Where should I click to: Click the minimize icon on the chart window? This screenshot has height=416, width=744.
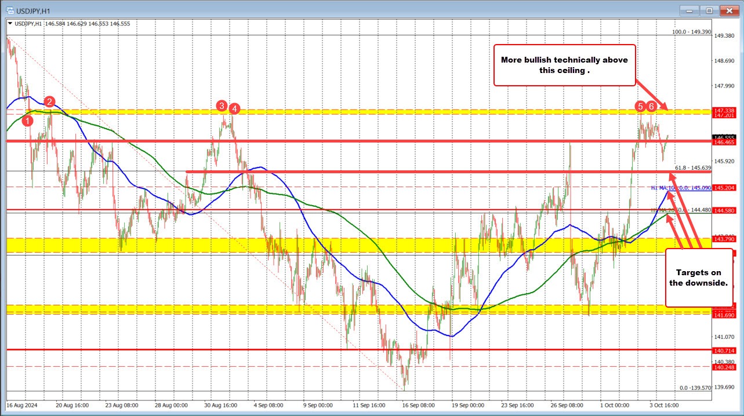[688, 10]
